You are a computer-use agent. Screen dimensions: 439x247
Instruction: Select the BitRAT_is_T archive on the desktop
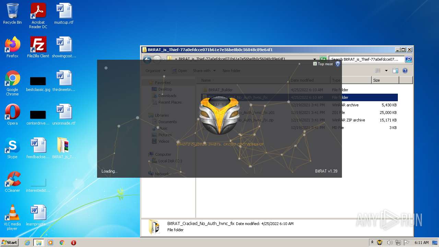click(64, 148)
